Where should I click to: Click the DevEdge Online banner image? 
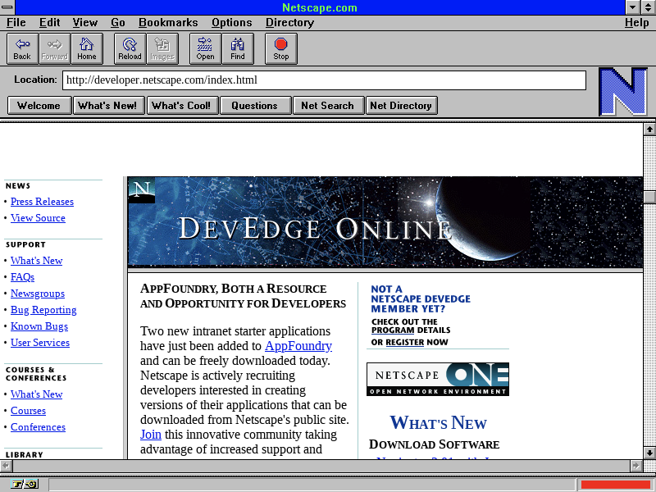pos(385,222)
